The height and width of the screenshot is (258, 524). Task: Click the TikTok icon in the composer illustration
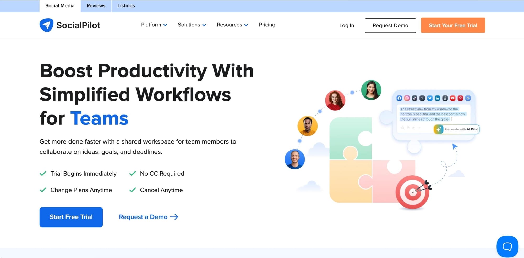(414, 98)
